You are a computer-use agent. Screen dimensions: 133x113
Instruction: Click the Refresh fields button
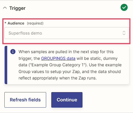[x=25, y=100]
